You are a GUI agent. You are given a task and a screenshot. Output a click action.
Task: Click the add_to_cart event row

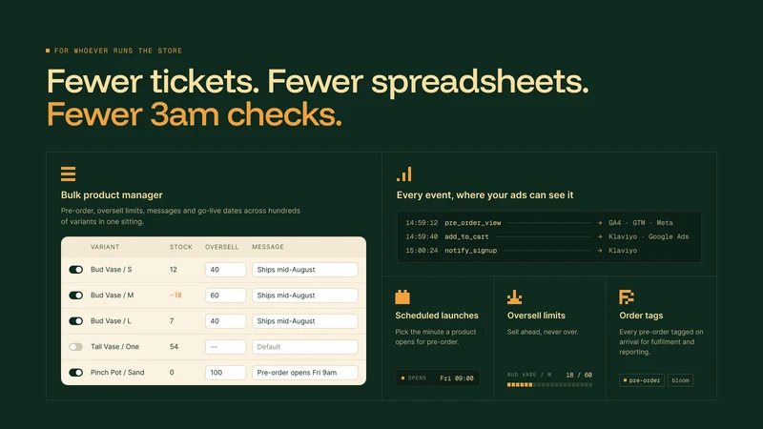tap(547, 236)
